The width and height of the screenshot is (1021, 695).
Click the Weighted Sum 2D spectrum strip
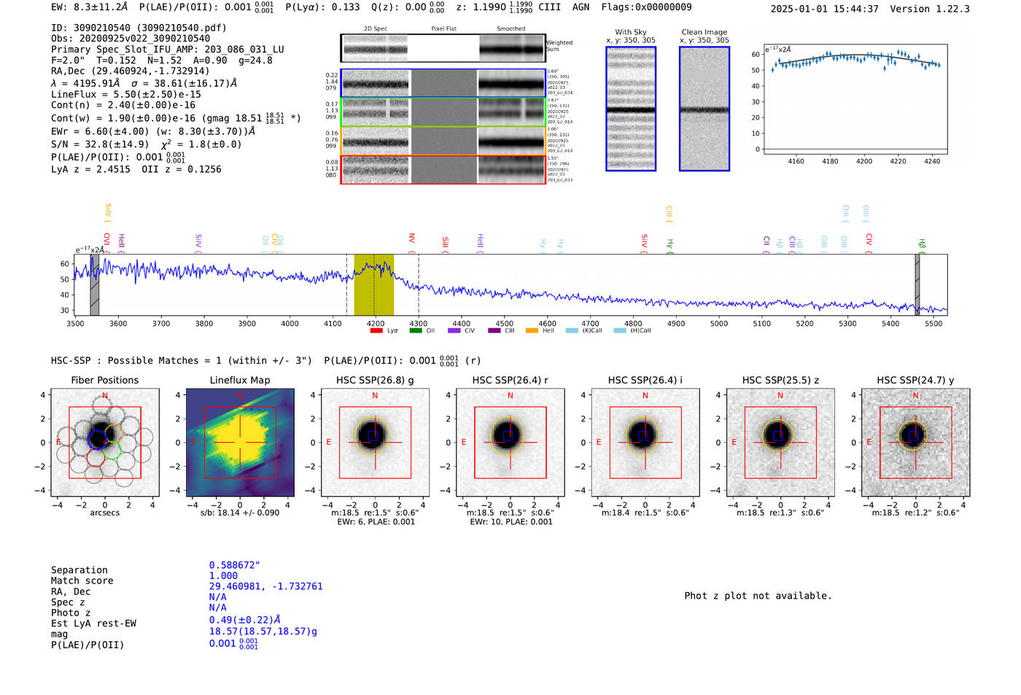pyautogui.click(x=443, y=48)
